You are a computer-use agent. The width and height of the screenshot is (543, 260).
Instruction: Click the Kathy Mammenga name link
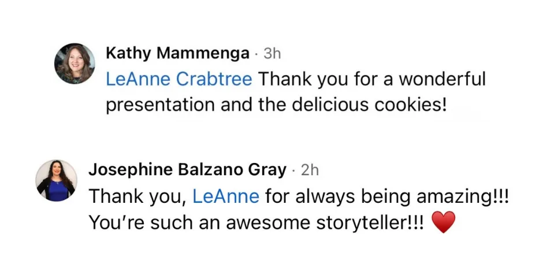[x=178, y=54]
